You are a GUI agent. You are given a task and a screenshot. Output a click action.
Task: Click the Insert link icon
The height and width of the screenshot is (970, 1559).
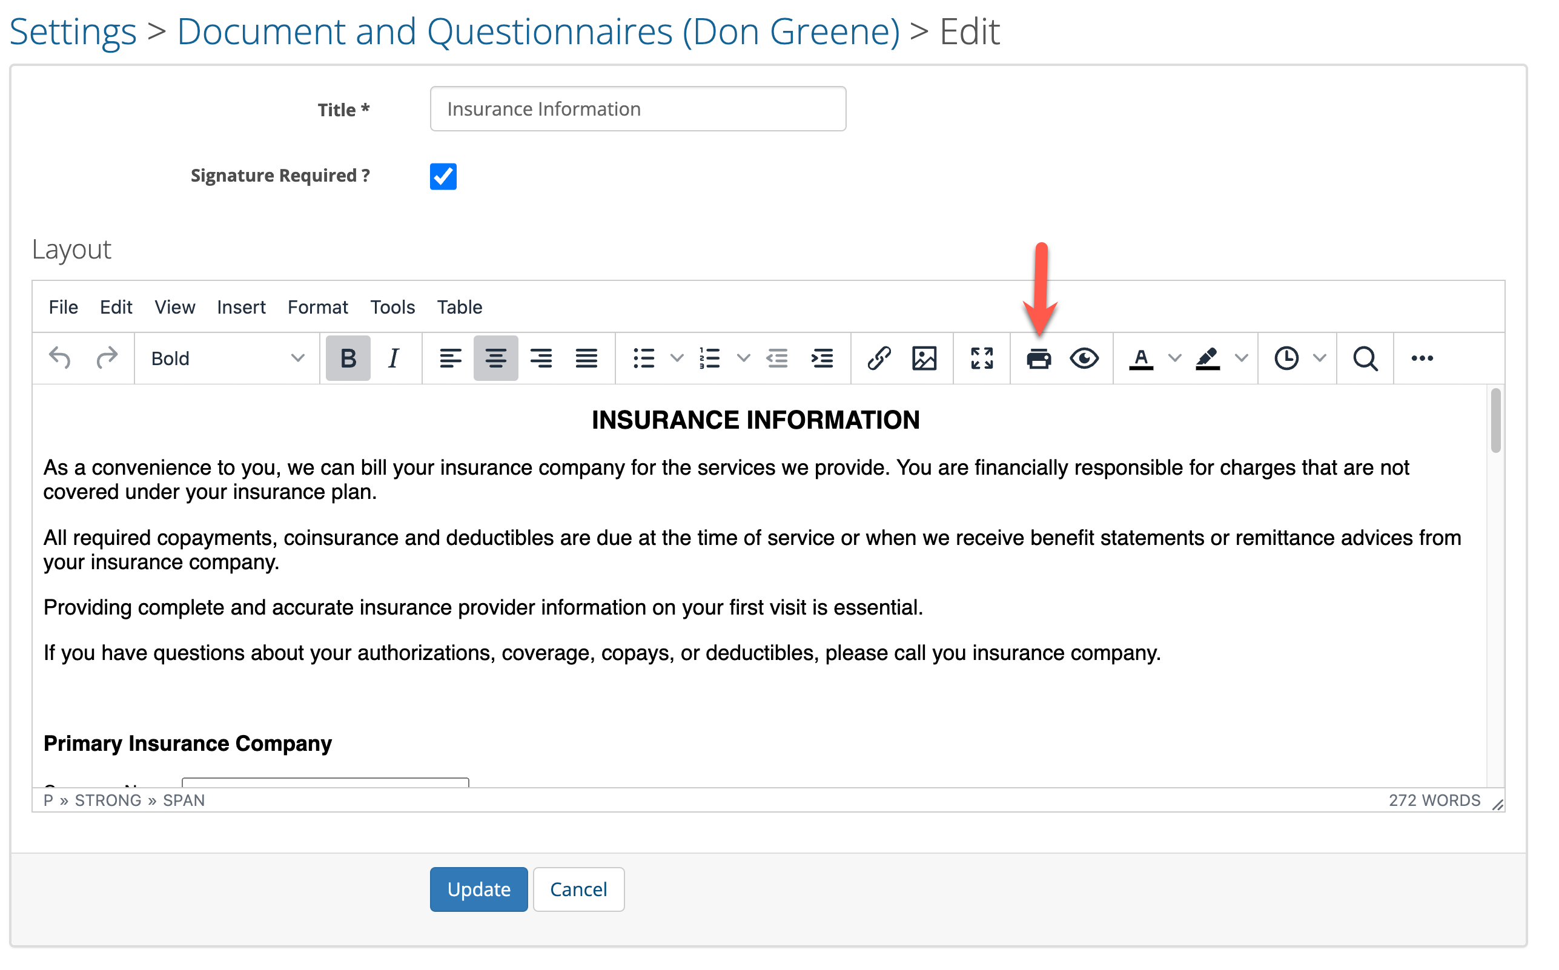click(x=878, y=358)
